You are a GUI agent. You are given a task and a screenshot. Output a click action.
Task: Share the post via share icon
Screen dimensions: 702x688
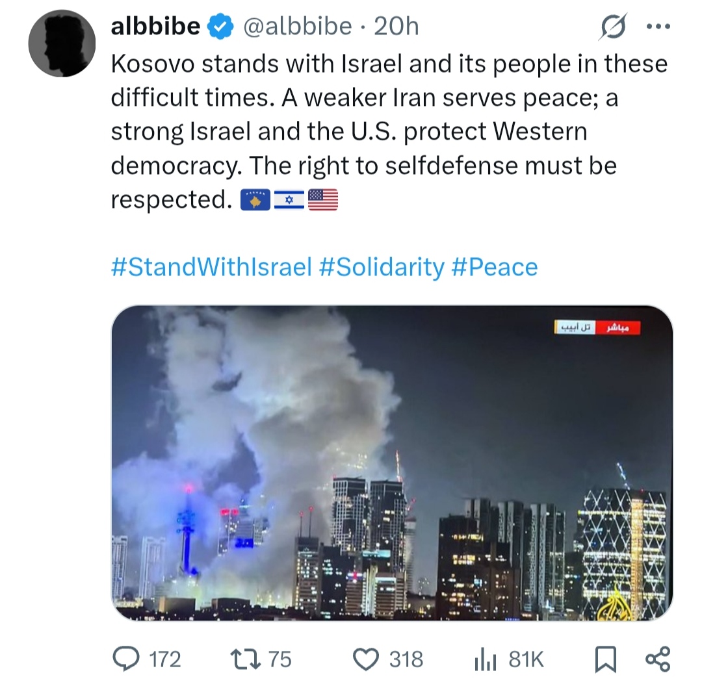coord(658,659)
